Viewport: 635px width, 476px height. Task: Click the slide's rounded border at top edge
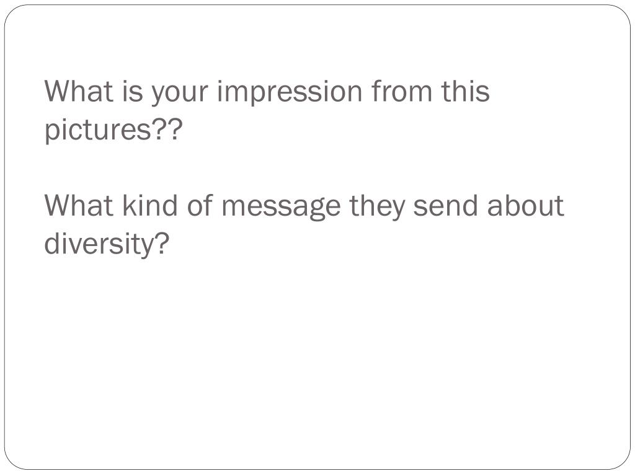pyautogui.click(x=317, y=5)
